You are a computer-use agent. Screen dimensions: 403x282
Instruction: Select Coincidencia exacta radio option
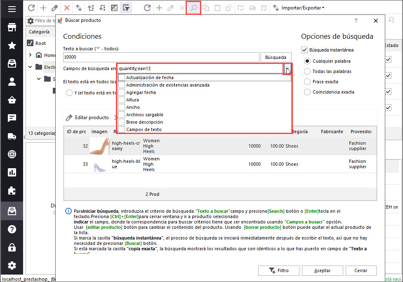coord(307,92)
